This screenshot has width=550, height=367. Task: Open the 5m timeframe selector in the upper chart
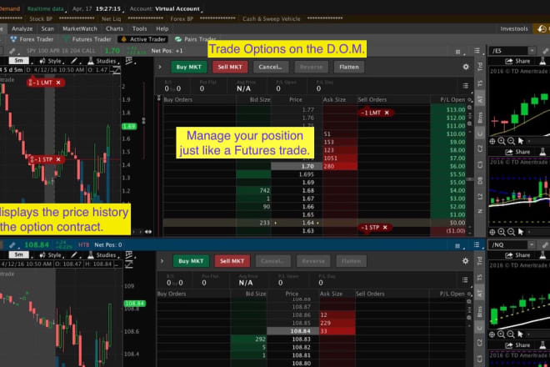[19, 61]
